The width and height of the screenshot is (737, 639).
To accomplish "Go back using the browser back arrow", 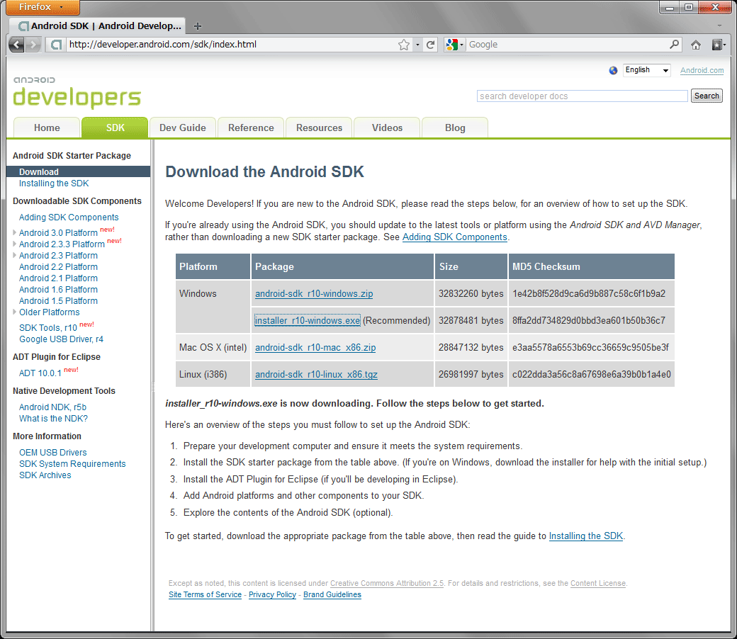I will tap(16, 45).
